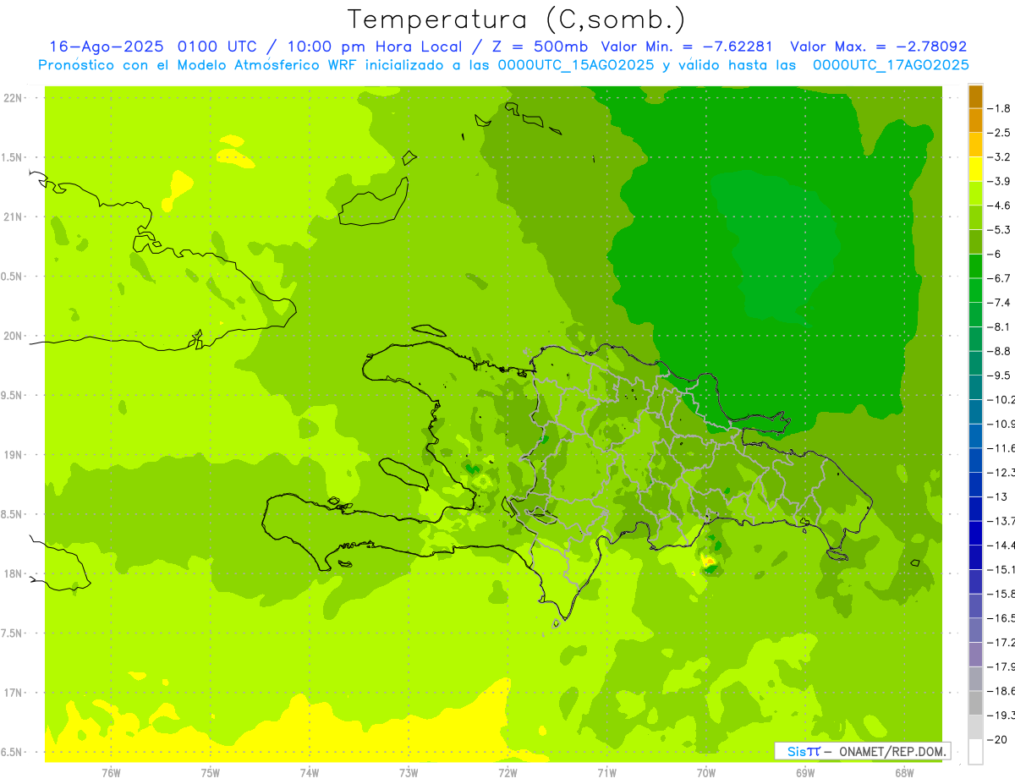Screen dimensions: 1015x784
Task: Pick the dark blue swatch between -13.7 and -14.4
Action: 975,533
